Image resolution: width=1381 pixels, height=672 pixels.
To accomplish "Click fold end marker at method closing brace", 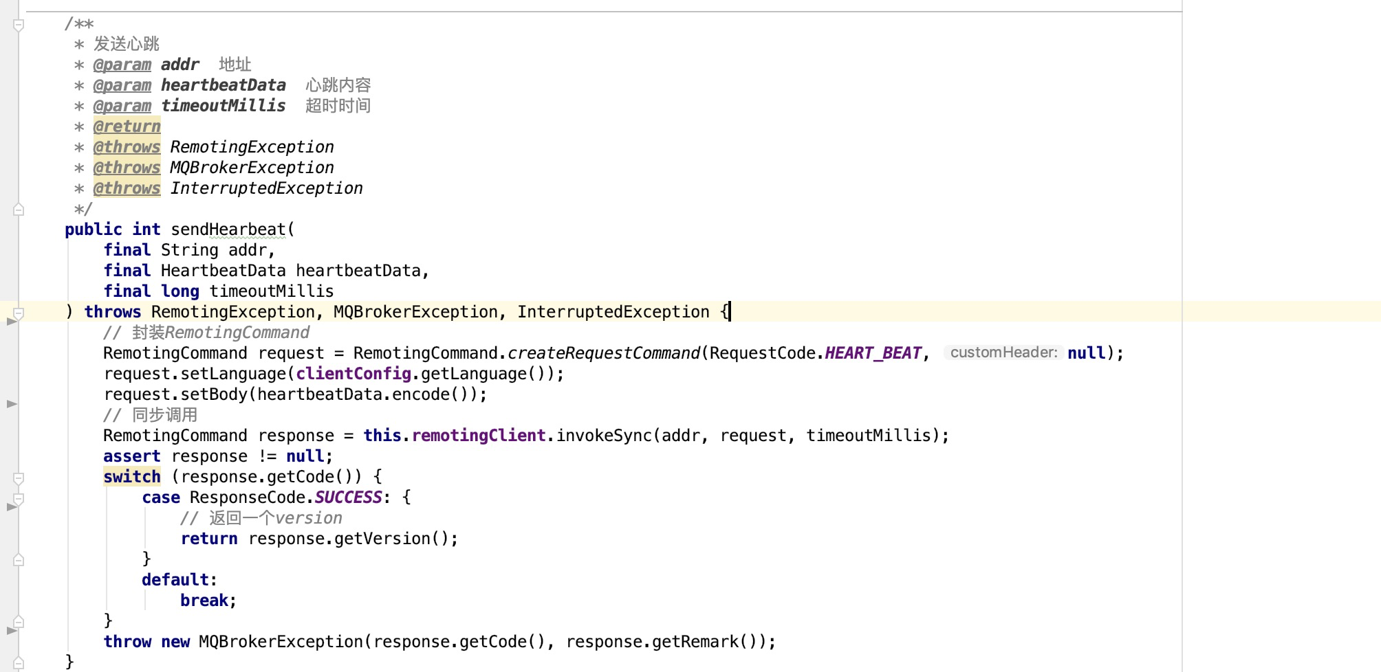I will point(19,663).
